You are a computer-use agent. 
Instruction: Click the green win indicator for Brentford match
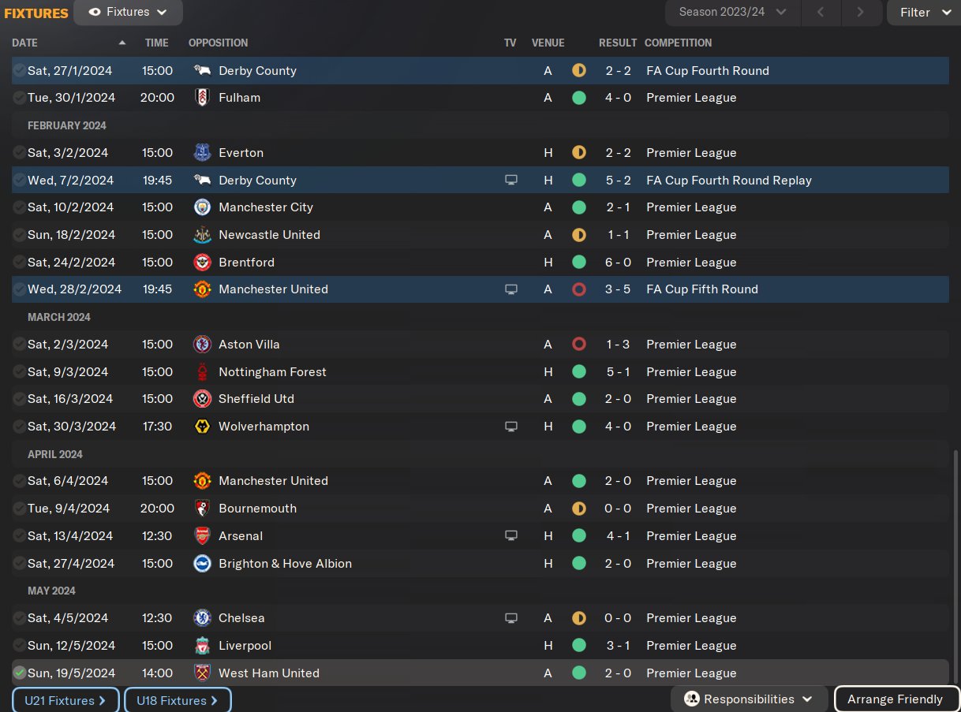coord(579,262)
